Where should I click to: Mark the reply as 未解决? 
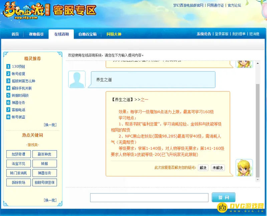pyautogui.click(x=218, y=168)
